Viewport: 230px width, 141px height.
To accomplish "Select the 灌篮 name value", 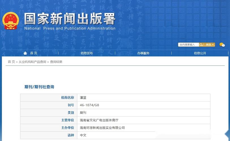I will pos(83,98).
